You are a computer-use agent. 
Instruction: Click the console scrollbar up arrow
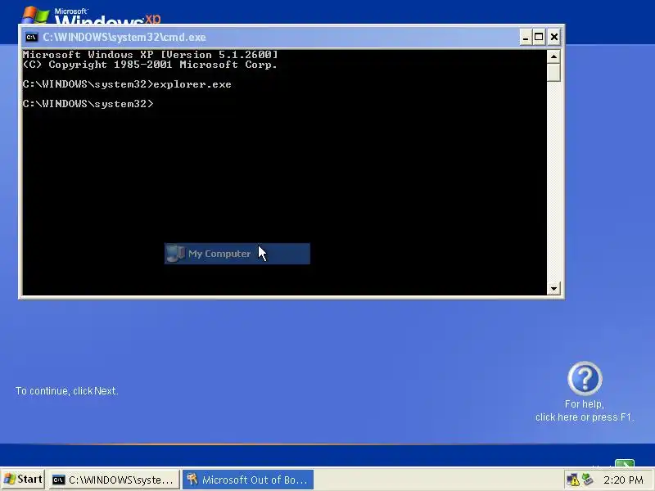click(553, 56)
